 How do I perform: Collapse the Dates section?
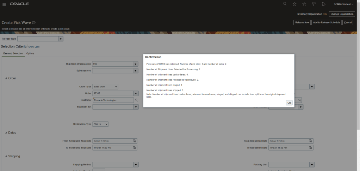click(x=6, y=132)
